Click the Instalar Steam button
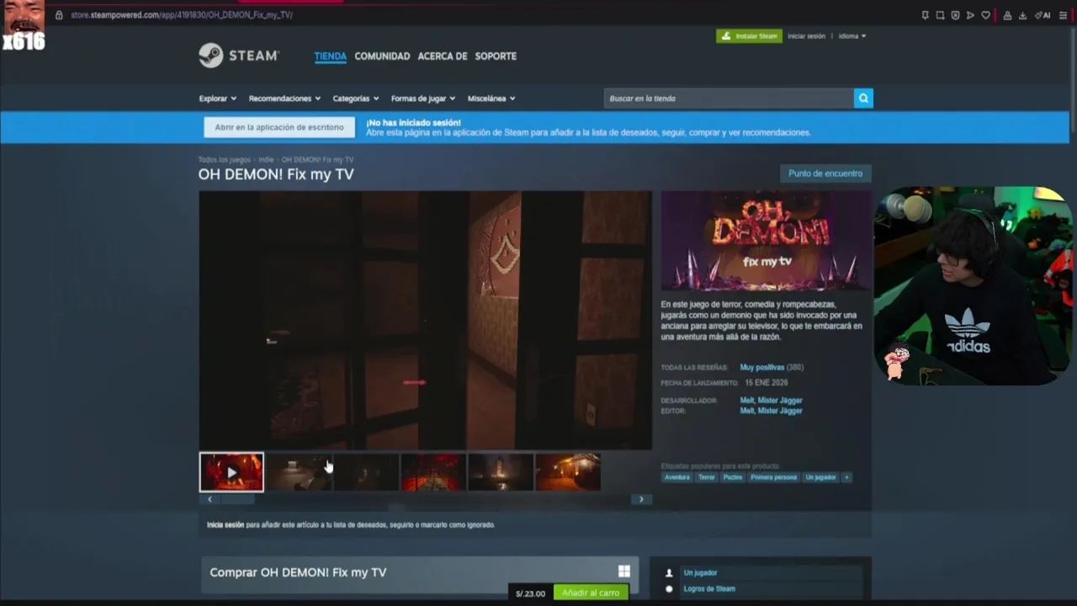Image resolution: width=1077 pixels, height=606 pixels. [x=749, y=36]
